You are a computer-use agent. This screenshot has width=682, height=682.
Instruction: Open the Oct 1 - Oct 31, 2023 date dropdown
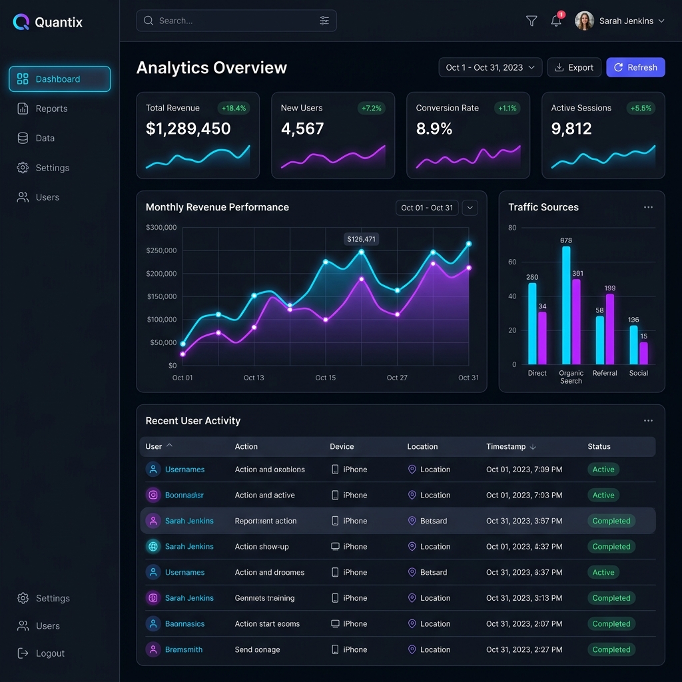[x=490, y=67]
